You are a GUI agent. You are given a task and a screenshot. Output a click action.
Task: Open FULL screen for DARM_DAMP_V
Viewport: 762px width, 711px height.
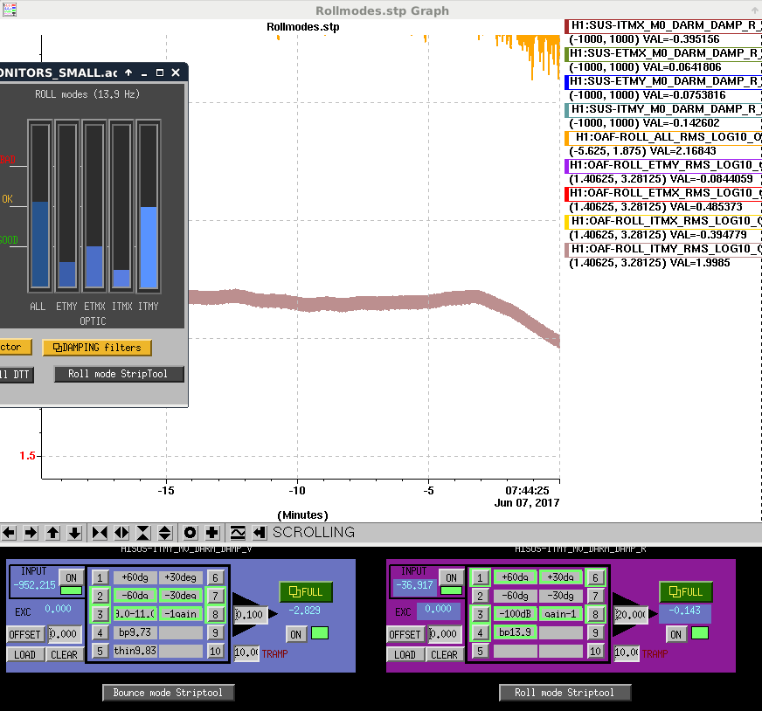[306, 591]
